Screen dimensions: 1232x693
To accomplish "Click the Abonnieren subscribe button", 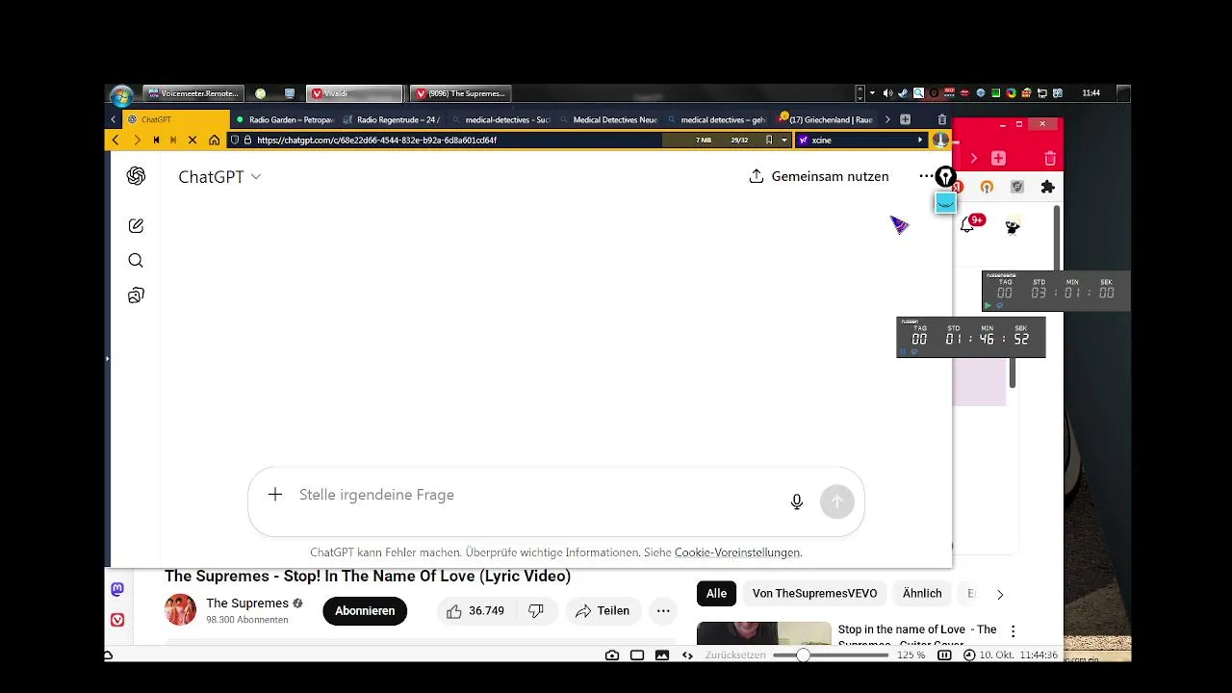I will point(365,610).
